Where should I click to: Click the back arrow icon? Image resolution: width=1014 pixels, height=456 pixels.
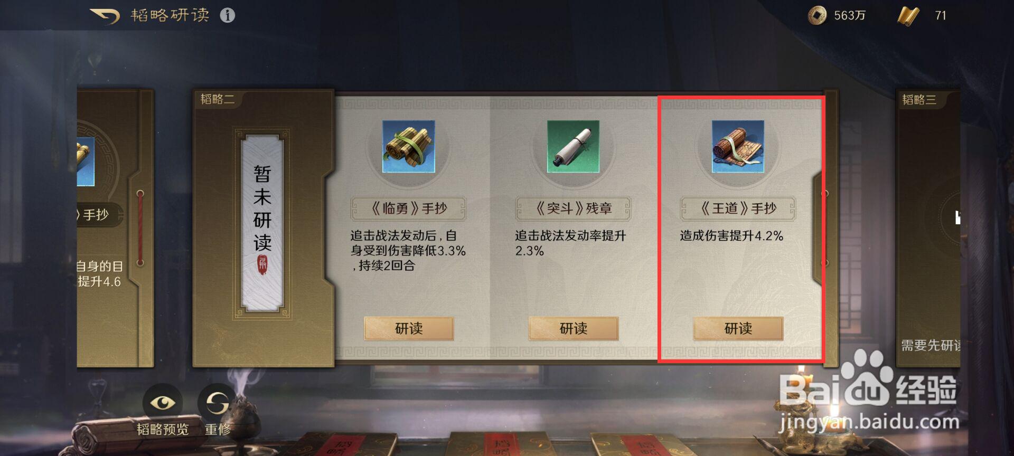point(105,16)
